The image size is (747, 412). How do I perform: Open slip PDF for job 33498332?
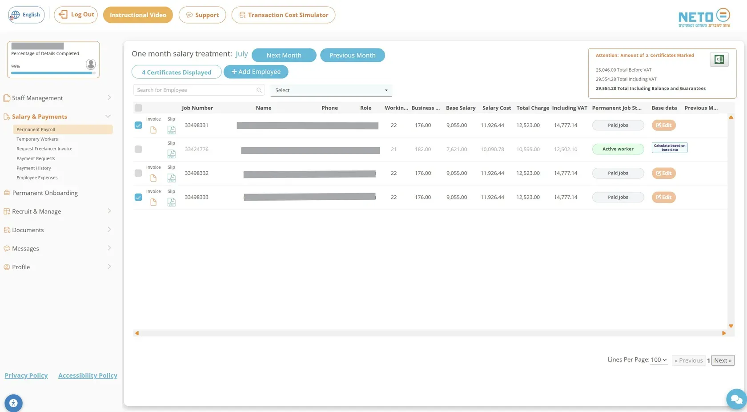pyautogui.click(x=171, y=178)
